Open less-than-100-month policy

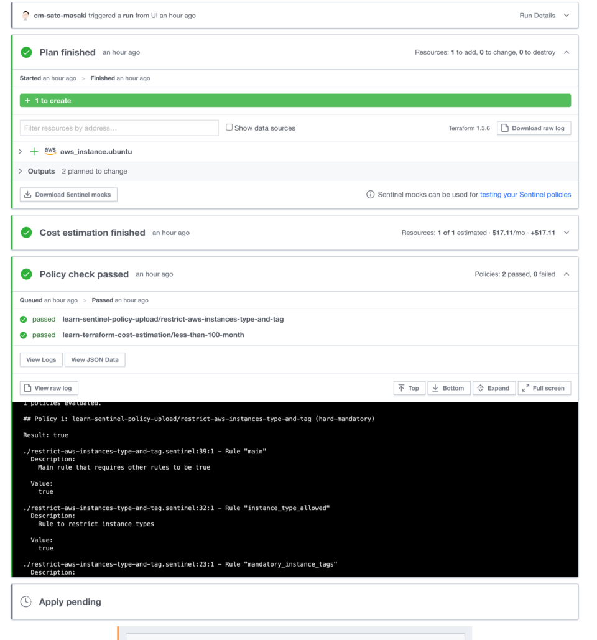[153, 335]
